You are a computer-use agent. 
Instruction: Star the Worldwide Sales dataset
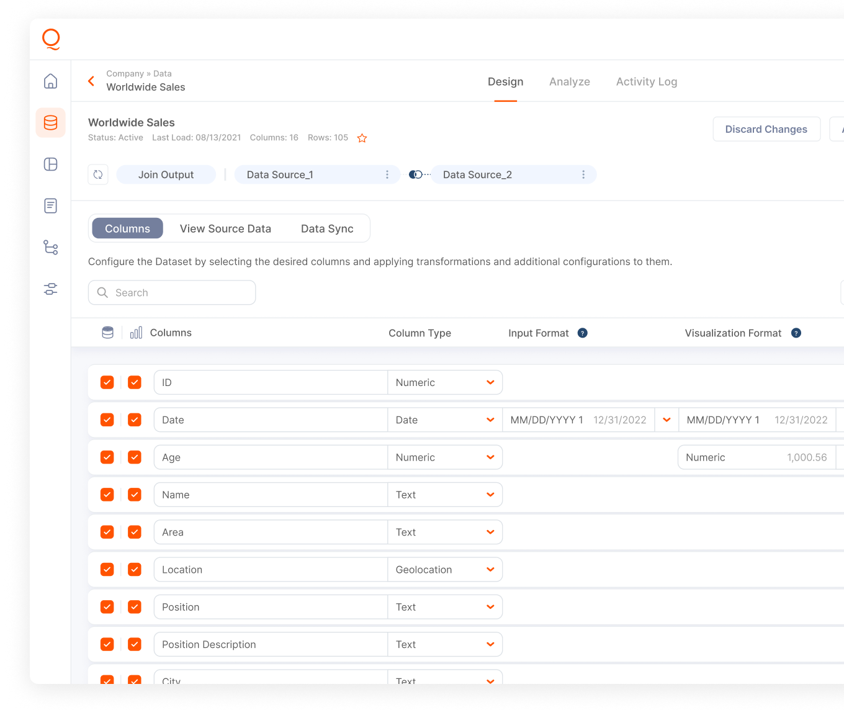[362, 138]
